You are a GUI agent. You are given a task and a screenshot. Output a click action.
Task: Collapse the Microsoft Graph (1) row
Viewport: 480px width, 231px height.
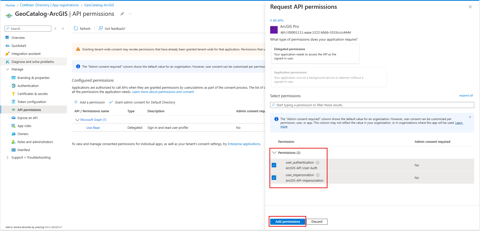(77, 120)
